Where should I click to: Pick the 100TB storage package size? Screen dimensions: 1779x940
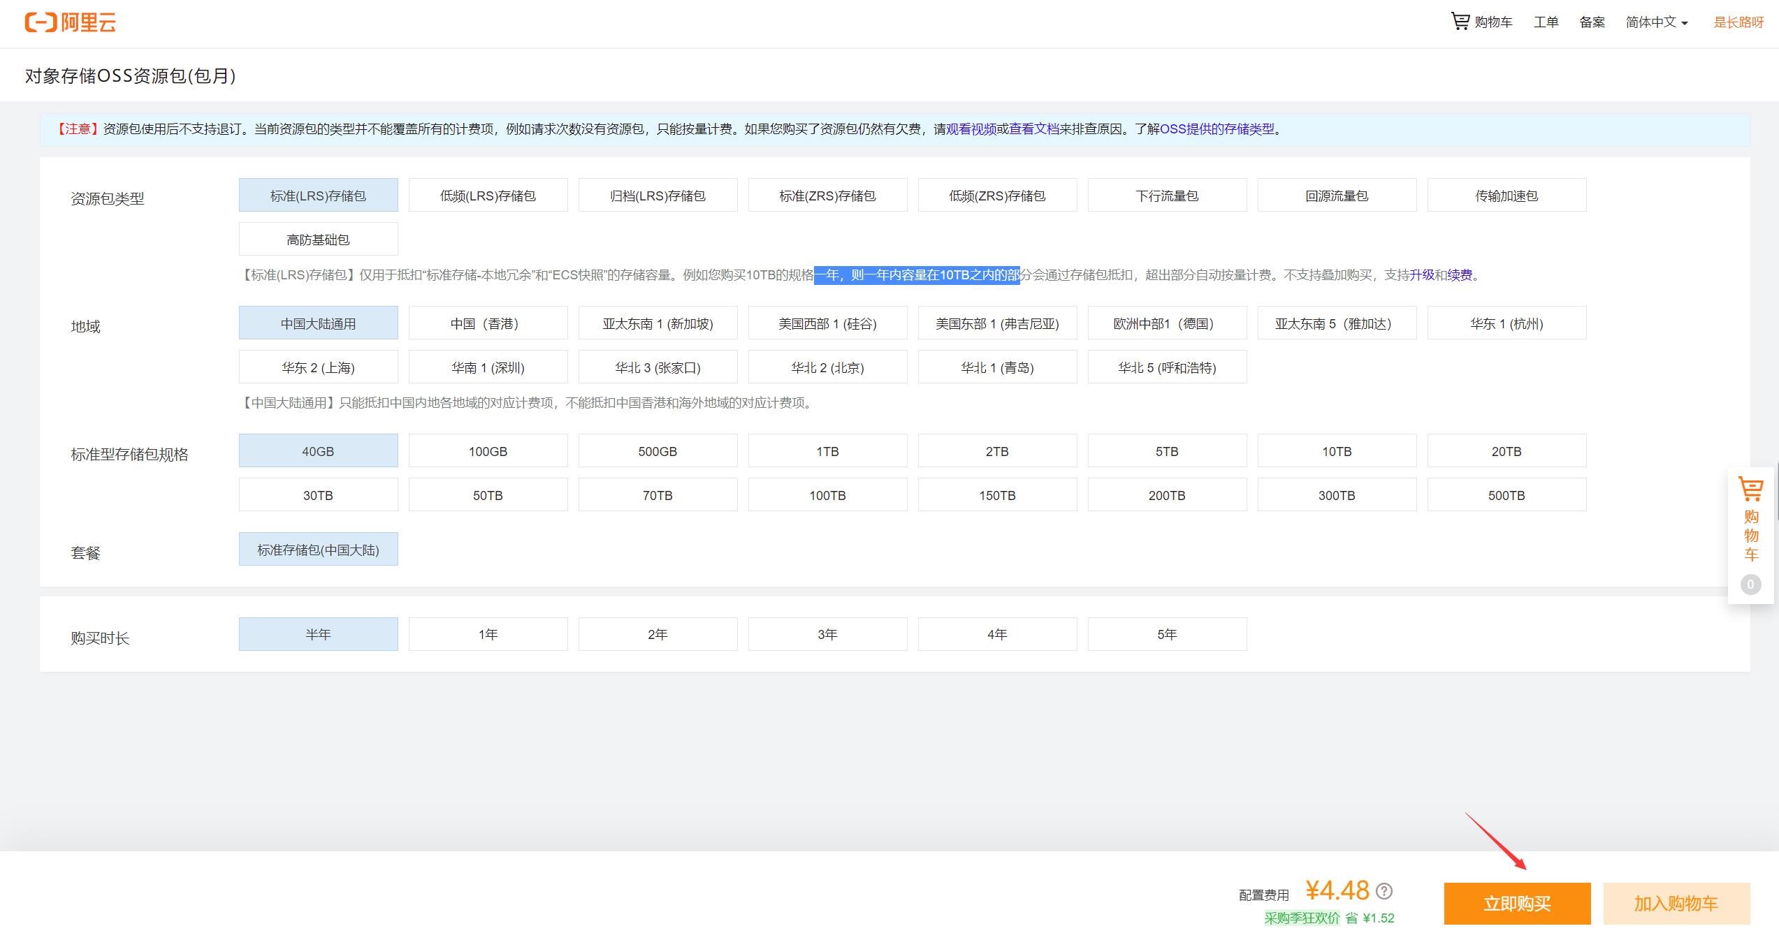point(827,495)
